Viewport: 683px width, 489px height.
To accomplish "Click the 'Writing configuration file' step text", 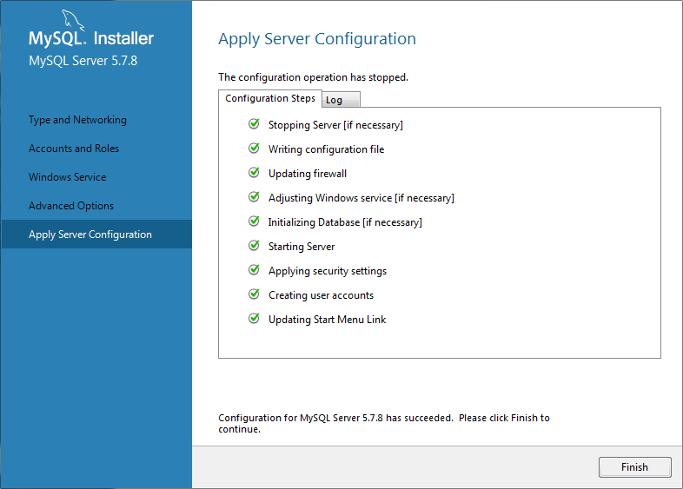I will pos(326,149).
